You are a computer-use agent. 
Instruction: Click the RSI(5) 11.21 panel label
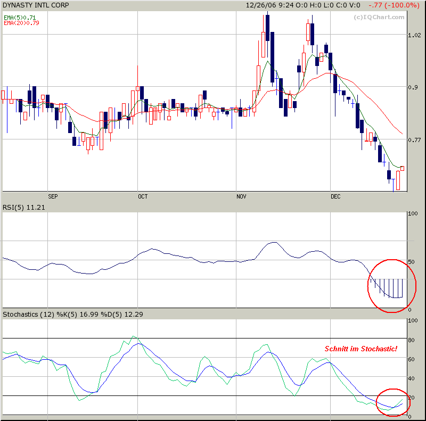coord(23,208)
